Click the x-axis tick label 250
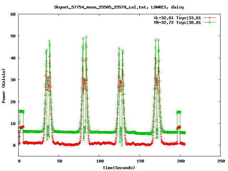This screenshot has height=171, width=228. pyautogui.click(x=221, y=161)
